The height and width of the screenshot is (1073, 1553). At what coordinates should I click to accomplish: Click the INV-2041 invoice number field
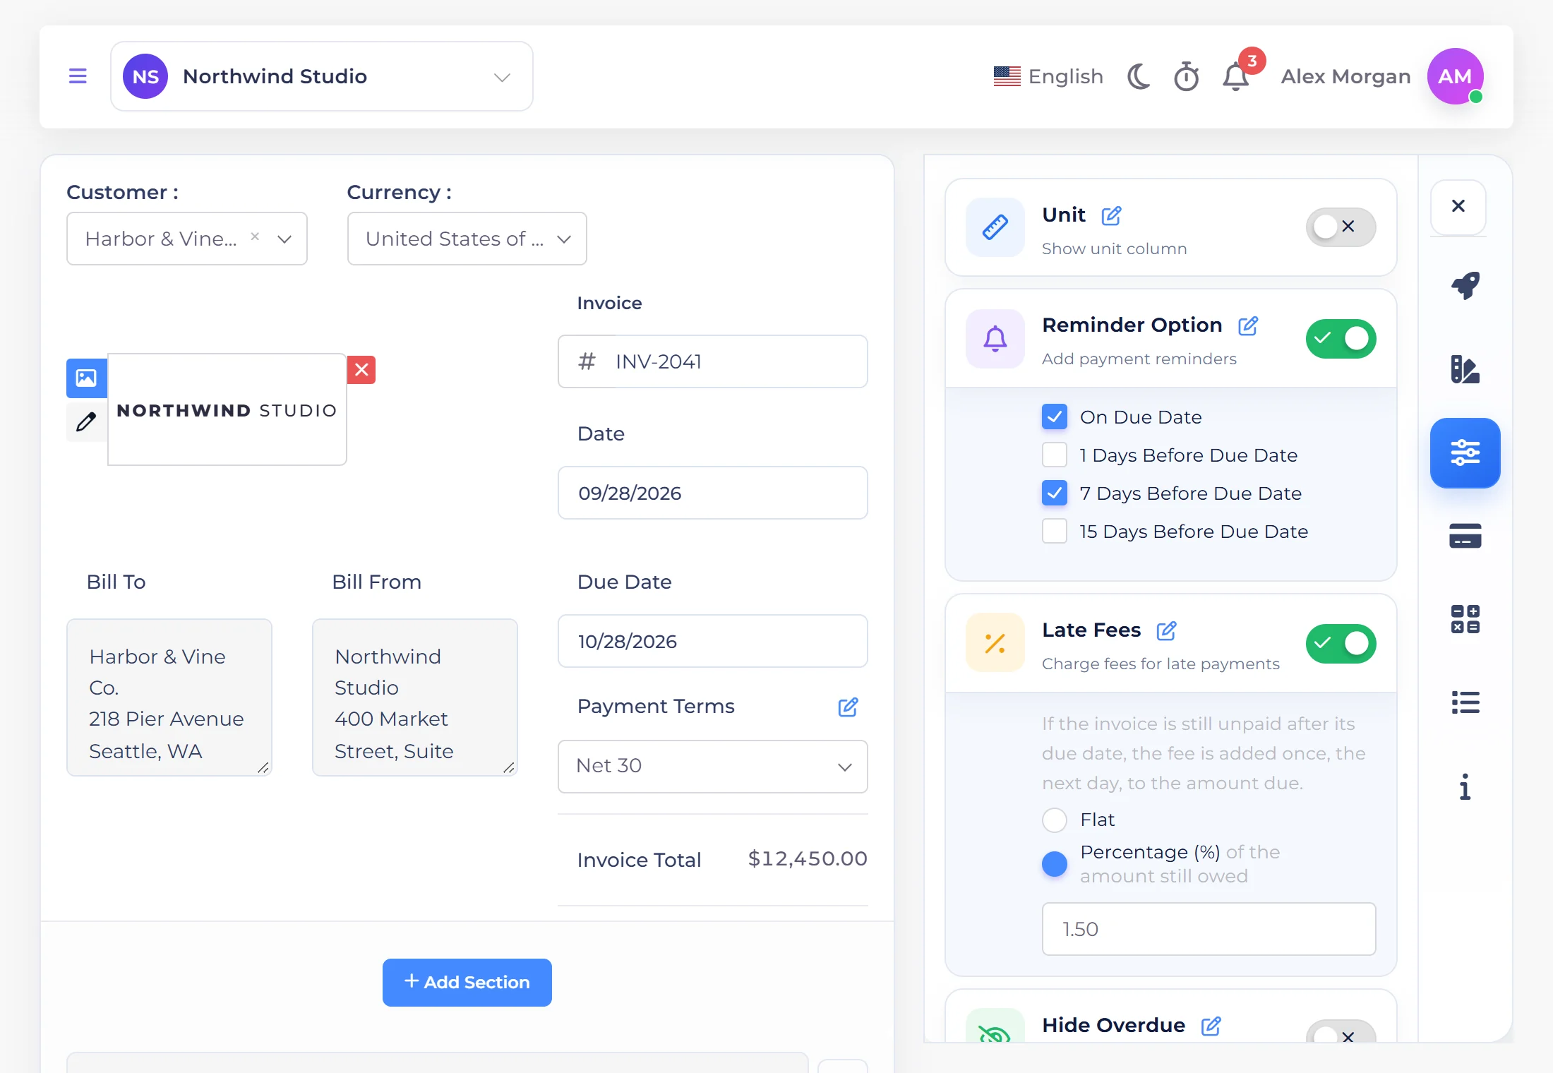(713, 361)
